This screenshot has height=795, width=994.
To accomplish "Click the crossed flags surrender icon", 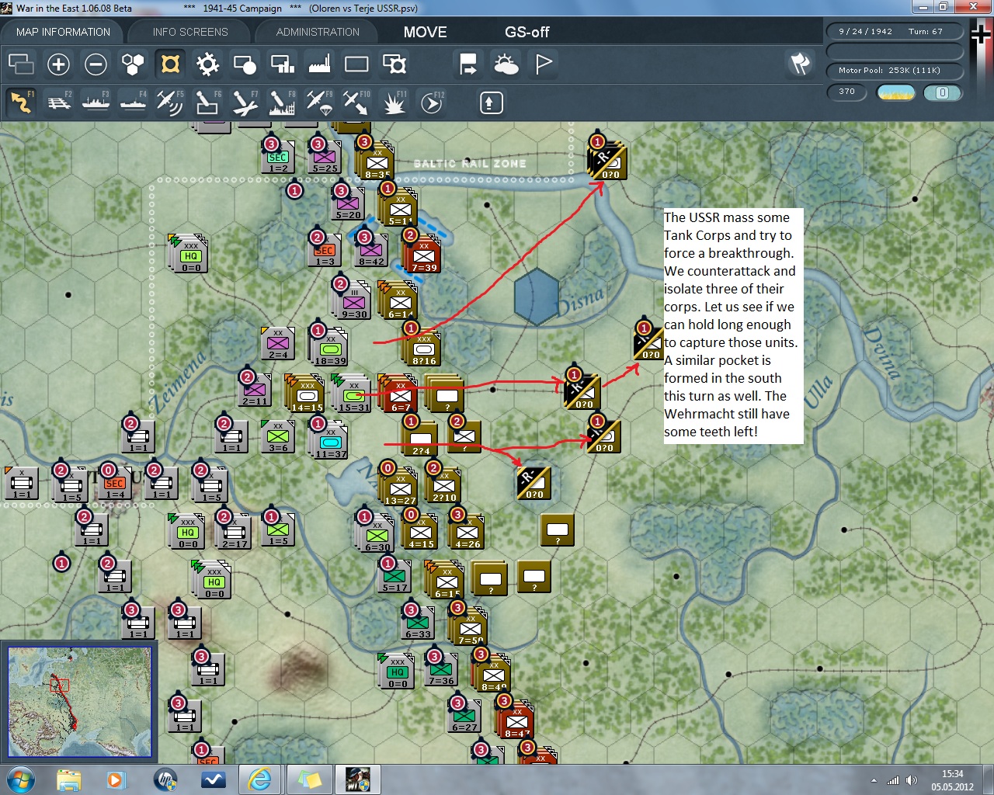I will pyautogui.click(x=800, y=64).
